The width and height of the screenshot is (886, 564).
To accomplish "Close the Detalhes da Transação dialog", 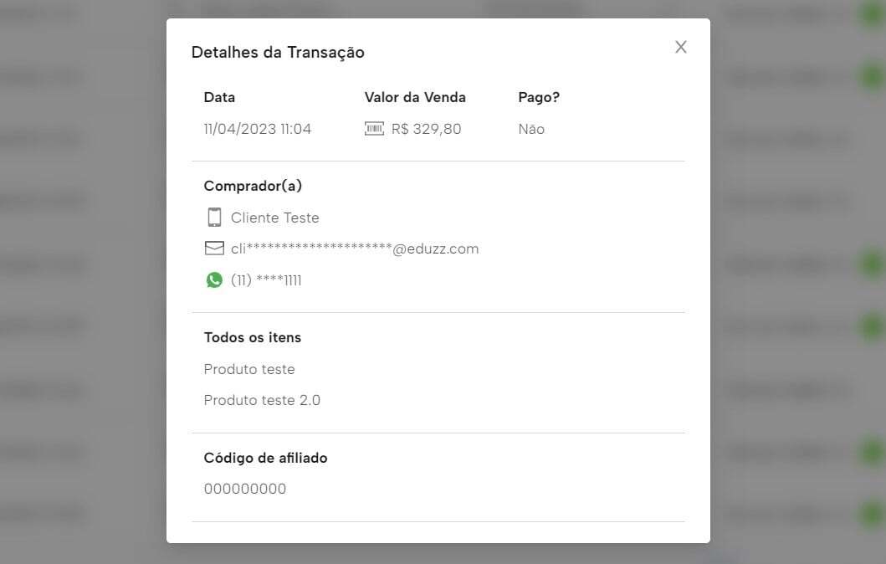I will click(x=681, y=47).
